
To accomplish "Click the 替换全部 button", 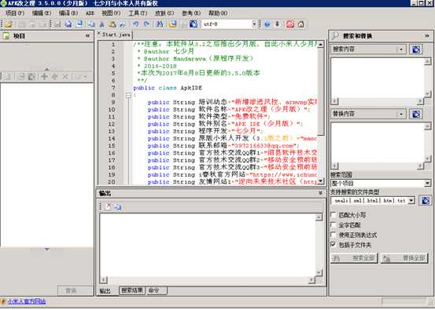I will coord(405,258).
